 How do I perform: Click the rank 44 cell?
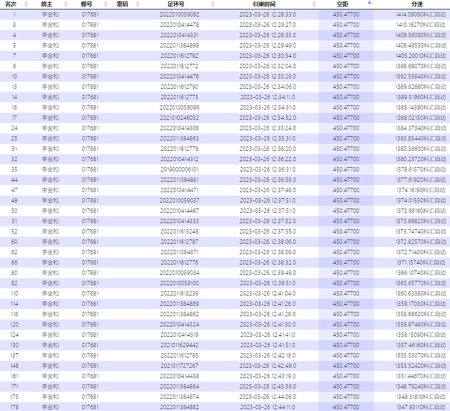(14, 180)
